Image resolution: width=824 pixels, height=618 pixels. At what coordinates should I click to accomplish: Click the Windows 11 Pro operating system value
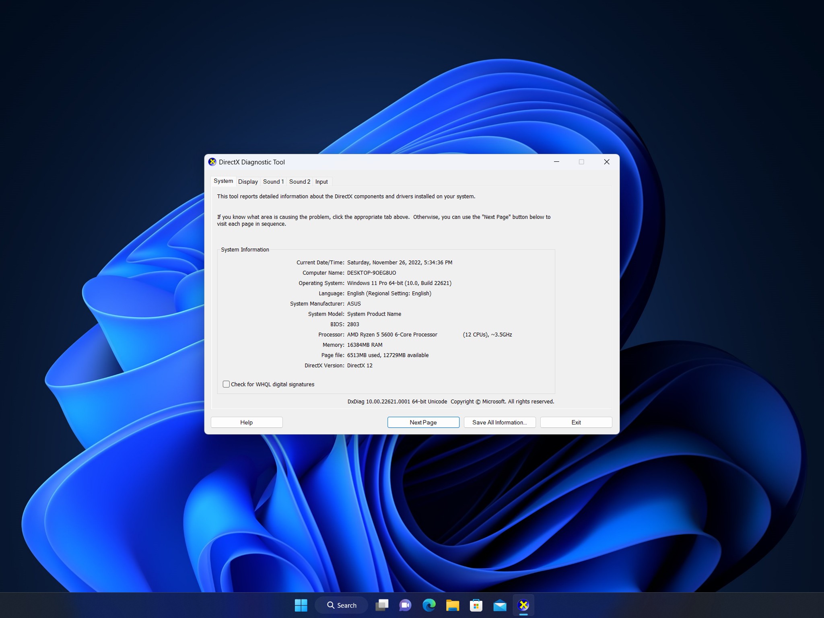399,283
